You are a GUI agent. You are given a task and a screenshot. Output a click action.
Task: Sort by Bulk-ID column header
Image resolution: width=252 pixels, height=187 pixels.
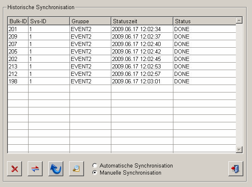click(x=18, y=21)
